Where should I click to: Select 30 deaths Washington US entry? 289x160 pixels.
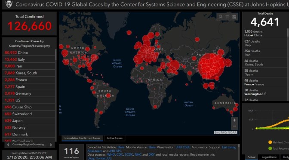[264, 92]
